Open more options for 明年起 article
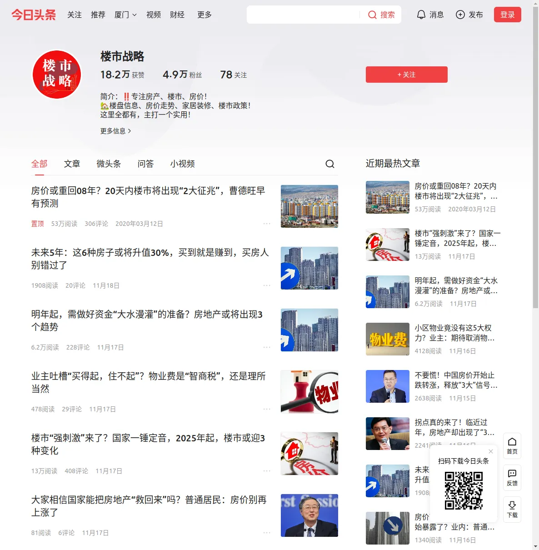Viewport: 539px width, 550px height. click(x=267, y=347)
